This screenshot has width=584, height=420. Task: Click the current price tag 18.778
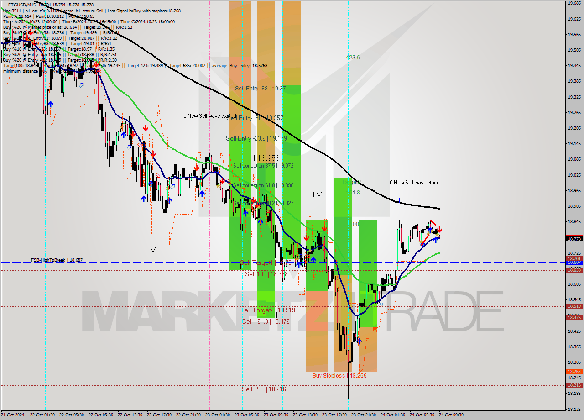[x=574, y=238]
